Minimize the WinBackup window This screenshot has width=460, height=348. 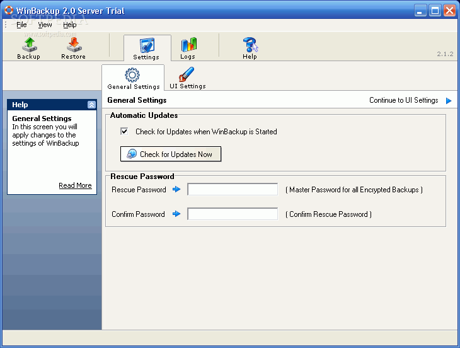[x=420, y=11]
